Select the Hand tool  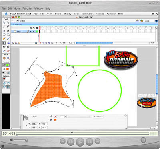pyautogui.click(x=4, y=58)
